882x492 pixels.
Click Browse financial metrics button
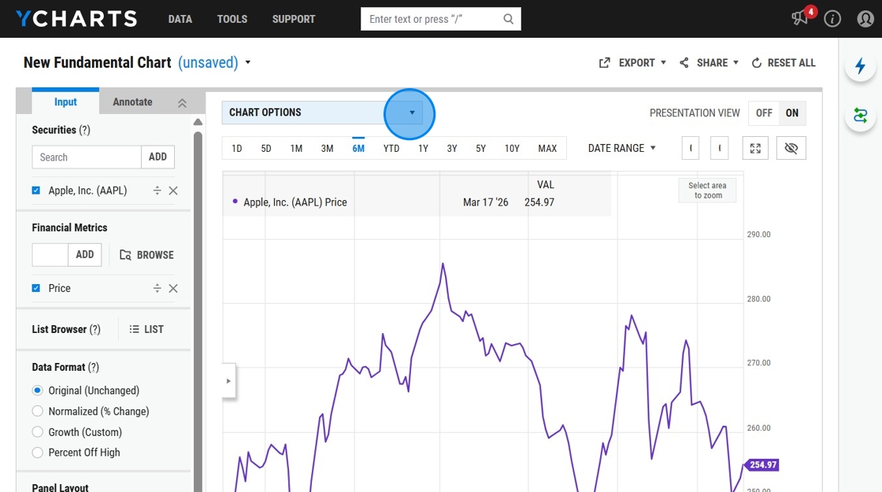click(x=146, y=255)
